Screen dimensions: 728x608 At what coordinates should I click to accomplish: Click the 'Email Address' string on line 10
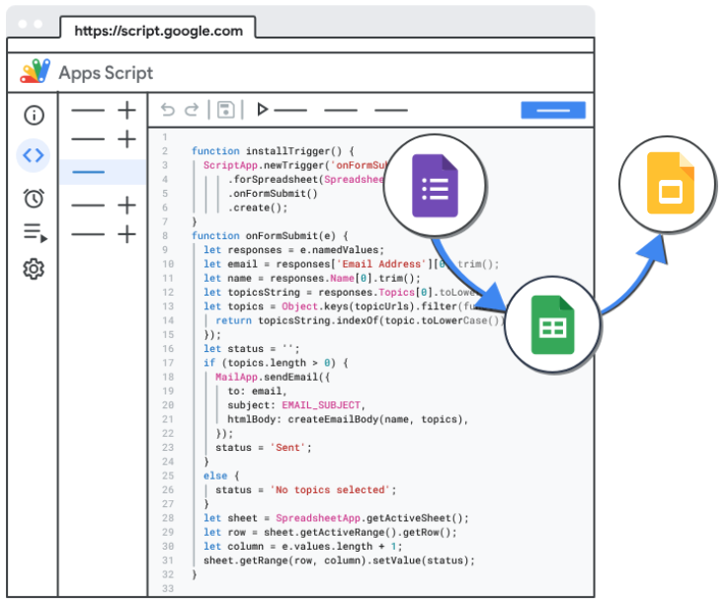point(381,264)
